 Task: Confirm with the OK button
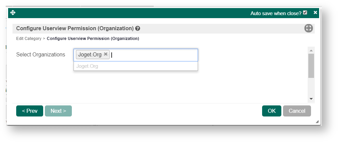click(272, 111)
